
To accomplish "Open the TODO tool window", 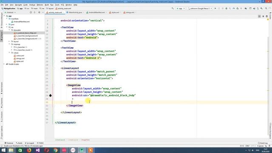I will point(40,143).
